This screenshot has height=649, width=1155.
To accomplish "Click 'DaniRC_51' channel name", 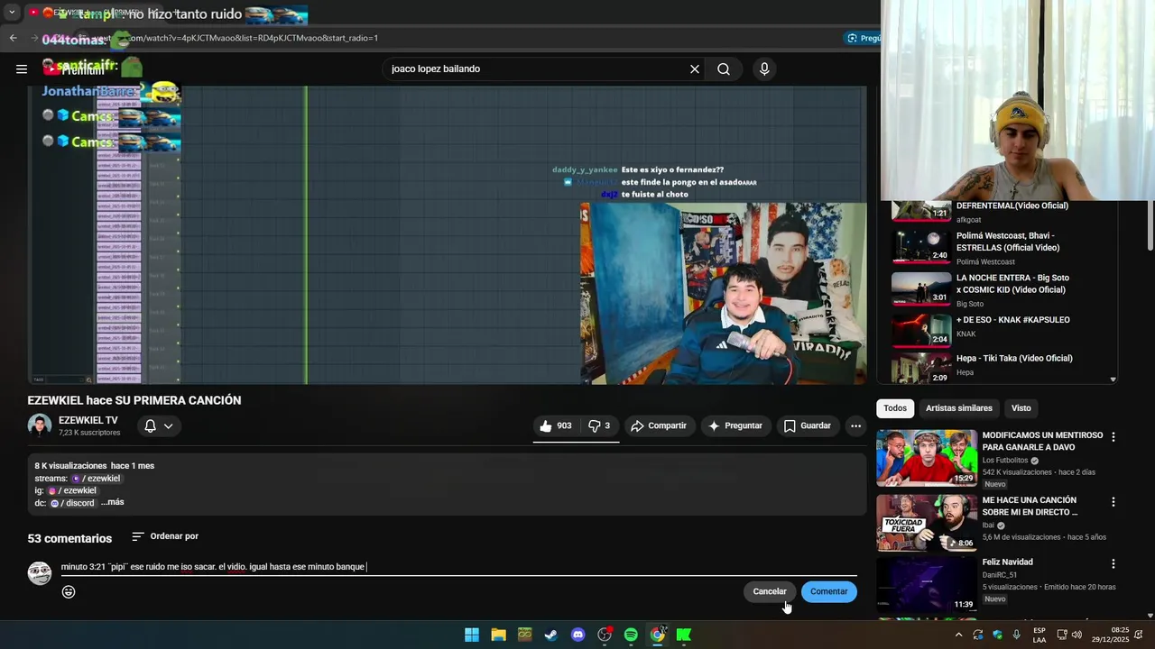I will click(x=1000, y=575).
